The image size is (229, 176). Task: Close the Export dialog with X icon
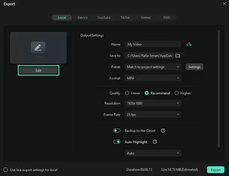pos(225,4)
